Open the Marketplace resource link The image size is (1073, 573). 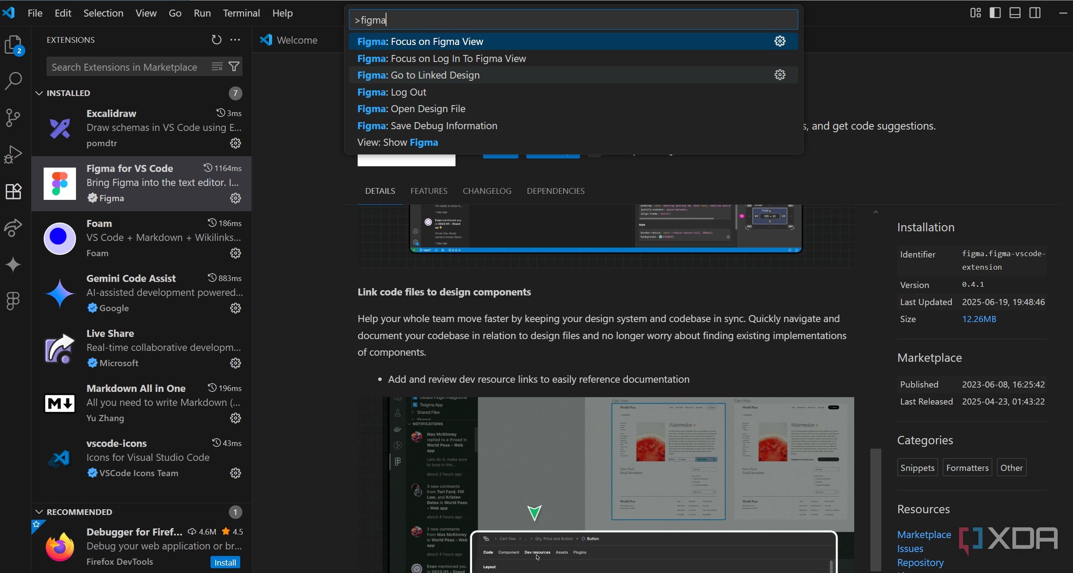click(x=924, y=535)
